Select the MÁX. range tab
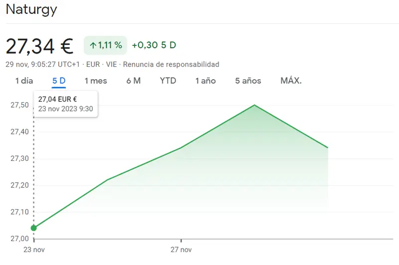 [291, 81]
